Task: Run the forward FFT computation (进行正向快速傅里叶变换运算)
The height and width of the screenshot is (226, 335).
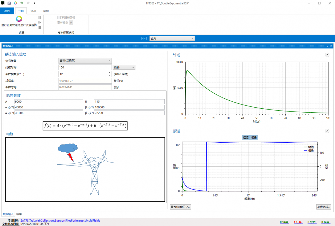Action: coord(19,21)
